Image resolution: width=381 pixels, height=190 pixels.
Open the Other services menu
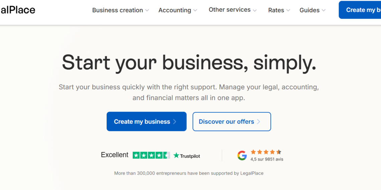[x=230, y=10]
